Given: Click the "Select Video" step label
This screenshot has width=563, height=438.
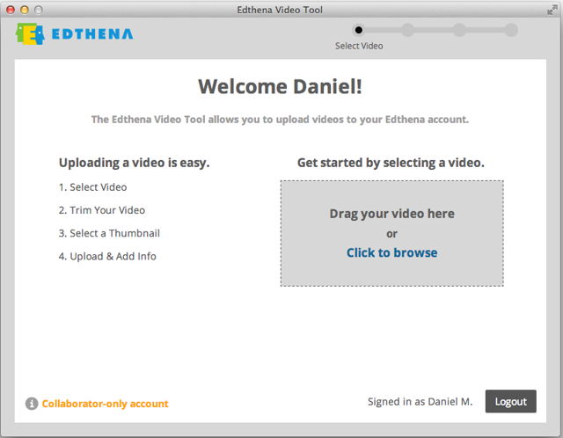Looking at the screenshot, I should 359,46.
